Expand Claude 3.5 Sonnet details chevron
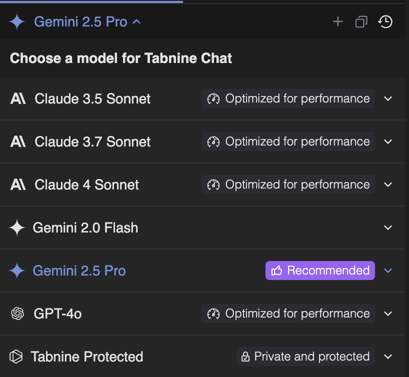Viewport: 409px width, 377px height. (388, 98)
